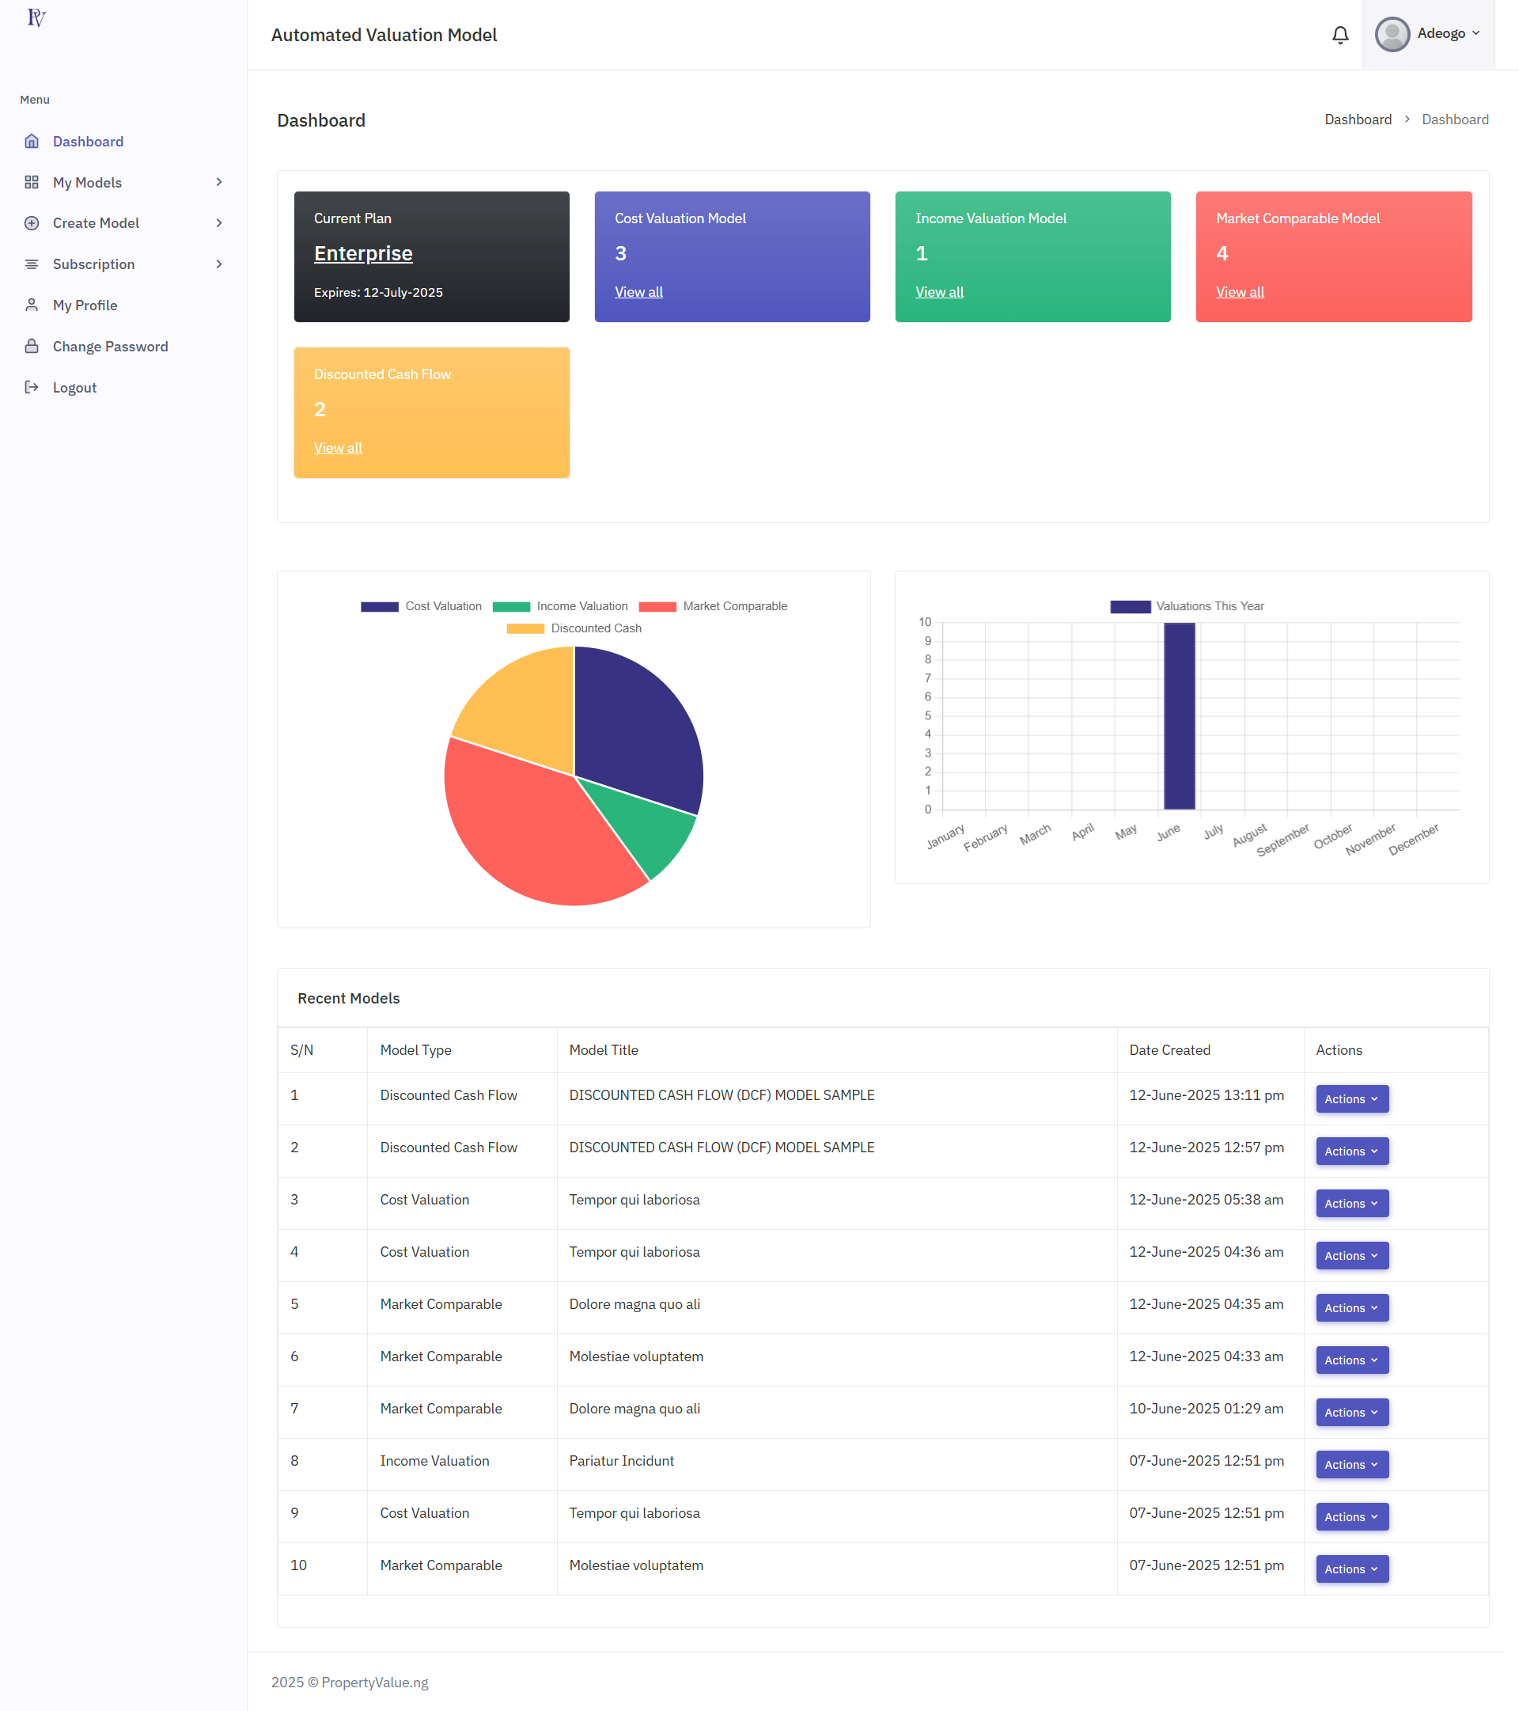Click the Logout arrow icon
This screenshot has width=1519, height=1711.
(x=32, y=388)
